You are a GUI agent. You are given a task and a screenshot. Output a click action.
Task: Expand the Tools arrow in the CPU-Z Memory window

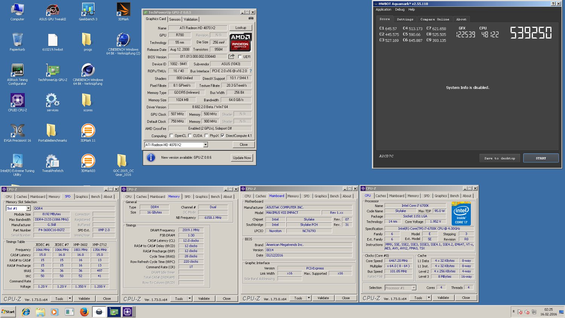tap(189, 298)
